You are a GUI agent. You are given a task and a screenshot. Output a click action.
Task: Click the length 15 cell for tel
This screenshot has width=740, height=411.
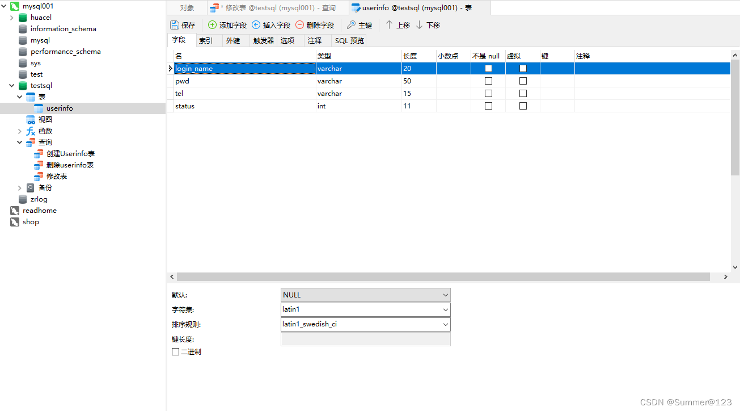[x=419, y=93]
